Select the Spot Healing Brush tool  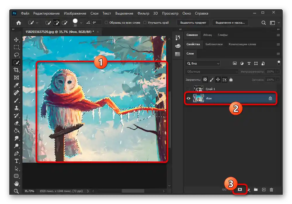coord(16,93)
